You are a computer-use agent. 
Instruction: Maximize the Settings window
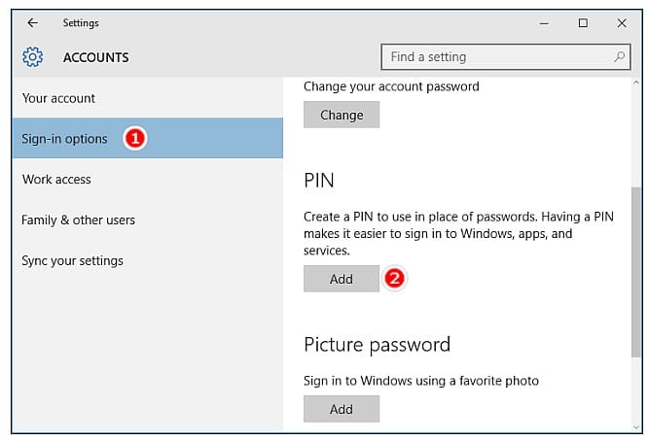pyautogui.click(x=583, y=23)
